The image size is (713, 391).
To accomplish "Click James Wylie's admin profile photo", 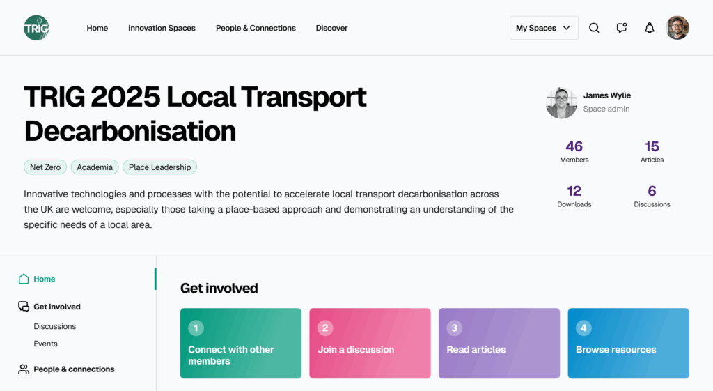I will 561,102.
